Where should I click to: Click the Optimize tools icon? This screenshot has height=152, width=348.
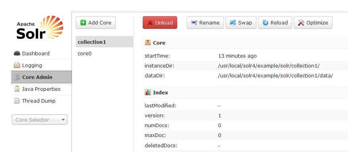(x=301, y=23)
